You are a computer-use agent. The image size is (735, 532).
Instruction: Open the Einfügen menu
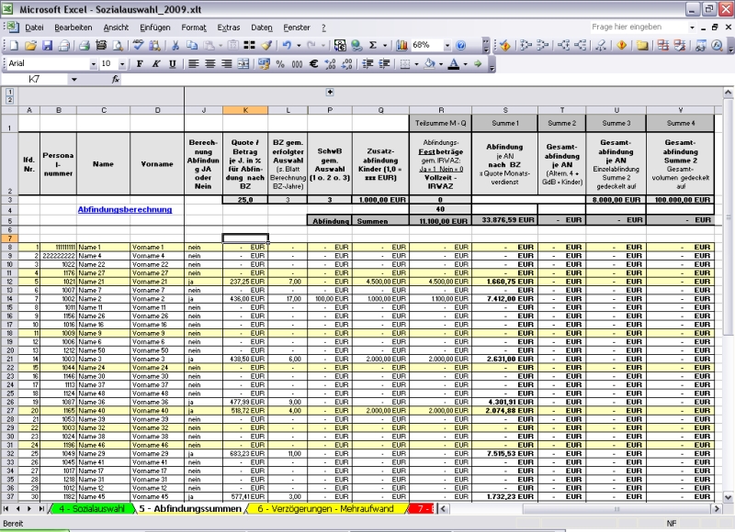154,28
